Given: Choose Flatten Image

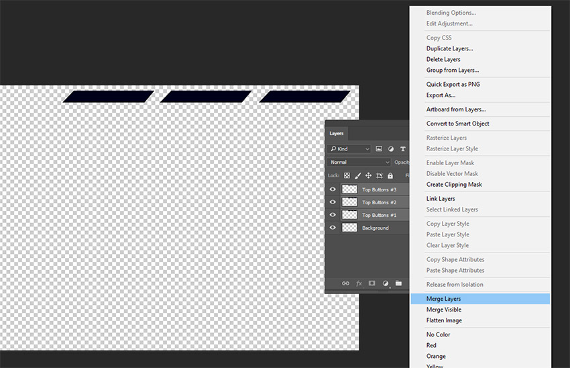Looking at the screenshot, I should [444, 321].
